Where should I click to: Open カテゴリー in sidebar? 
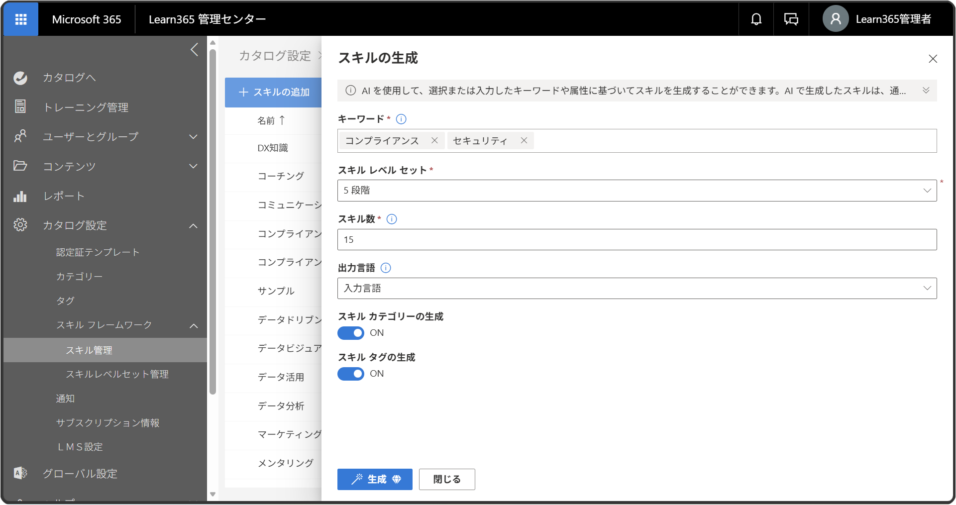point(80,277)
